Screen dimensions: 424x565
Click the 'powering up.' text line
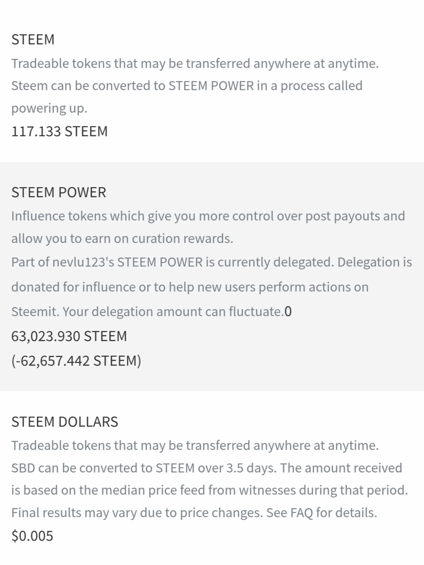pos(49,108)
